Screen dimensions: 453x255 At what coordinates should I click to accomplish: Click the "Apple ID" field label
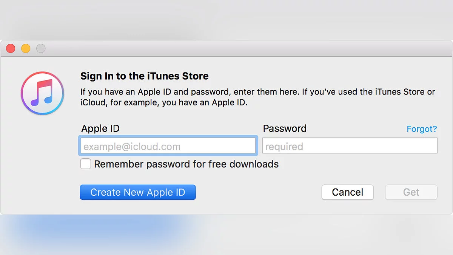[x=100, y=128]
